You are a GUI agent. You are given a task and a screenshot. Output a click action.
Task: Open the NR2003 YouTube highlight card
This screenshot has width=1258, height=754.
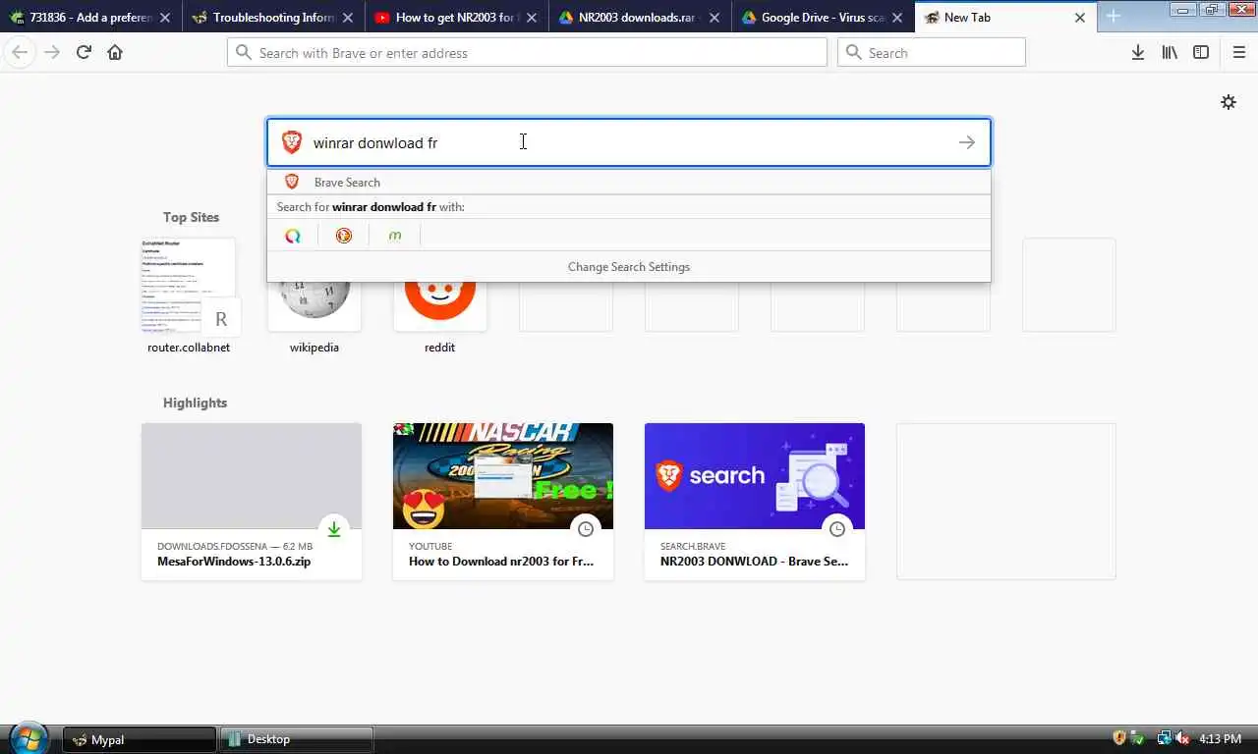[503, 502]
